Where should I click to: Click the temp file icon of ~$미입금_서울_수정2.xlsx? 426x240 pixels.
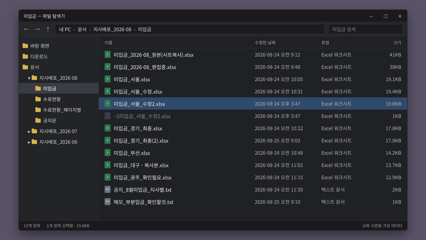click(x=108, y=116)
